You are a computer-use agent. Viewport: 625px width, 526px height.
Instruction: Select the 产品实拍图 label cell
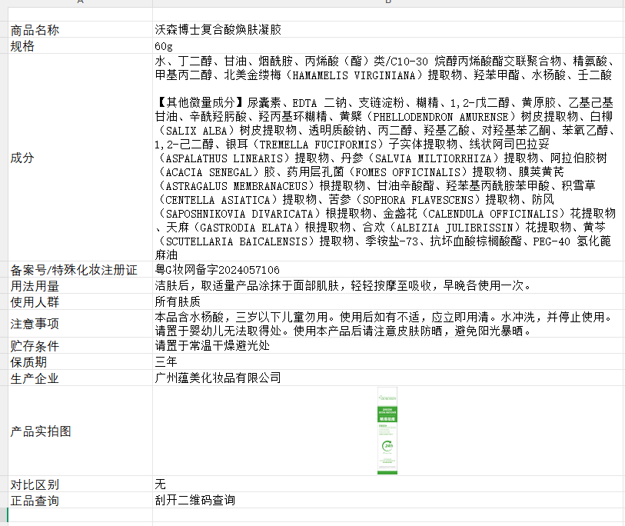(x=80, y=431)
